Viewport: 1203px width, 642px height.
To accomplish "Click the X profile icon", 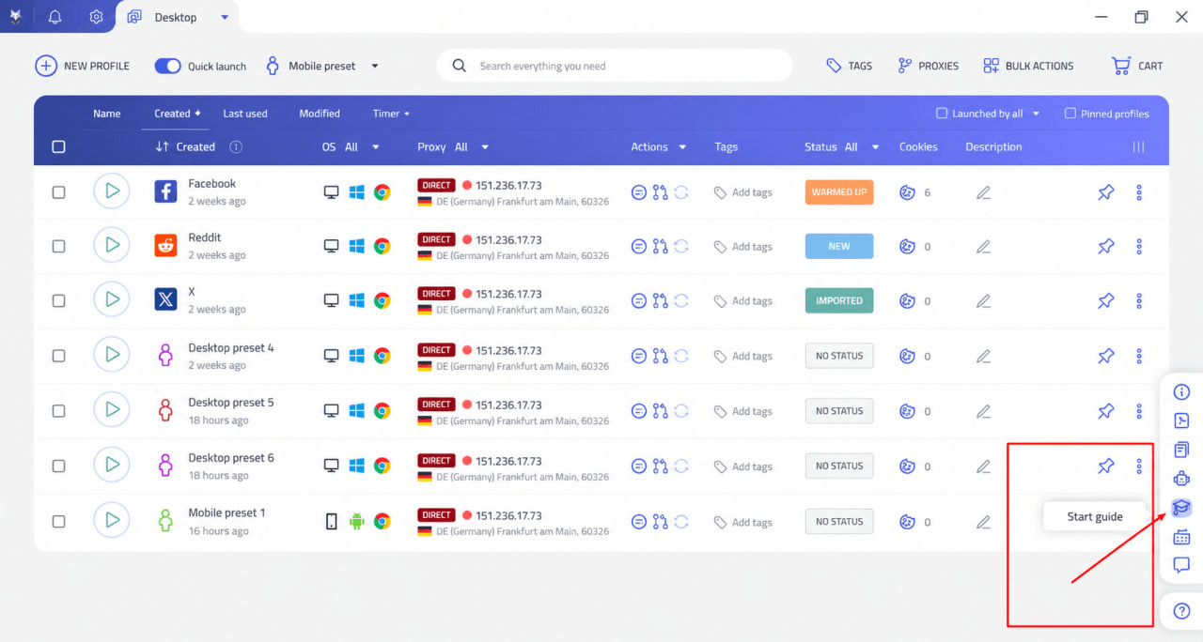I will point(165,300).
